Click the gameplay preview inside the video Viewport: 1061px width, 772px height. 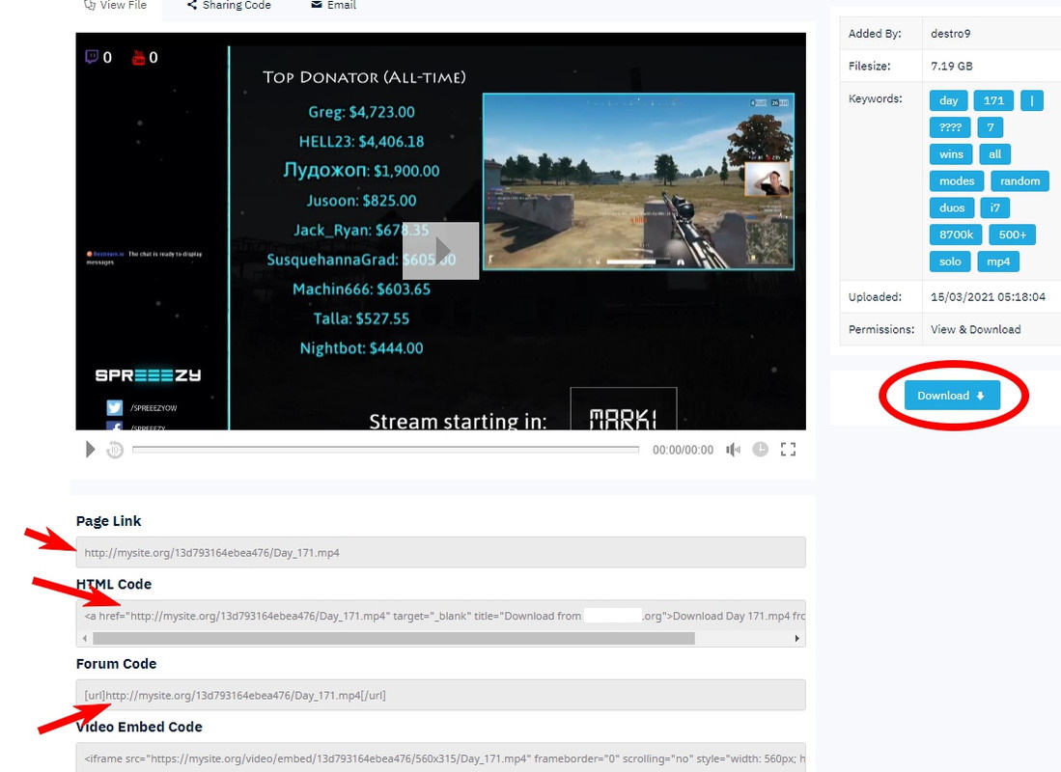click(638, 181)
